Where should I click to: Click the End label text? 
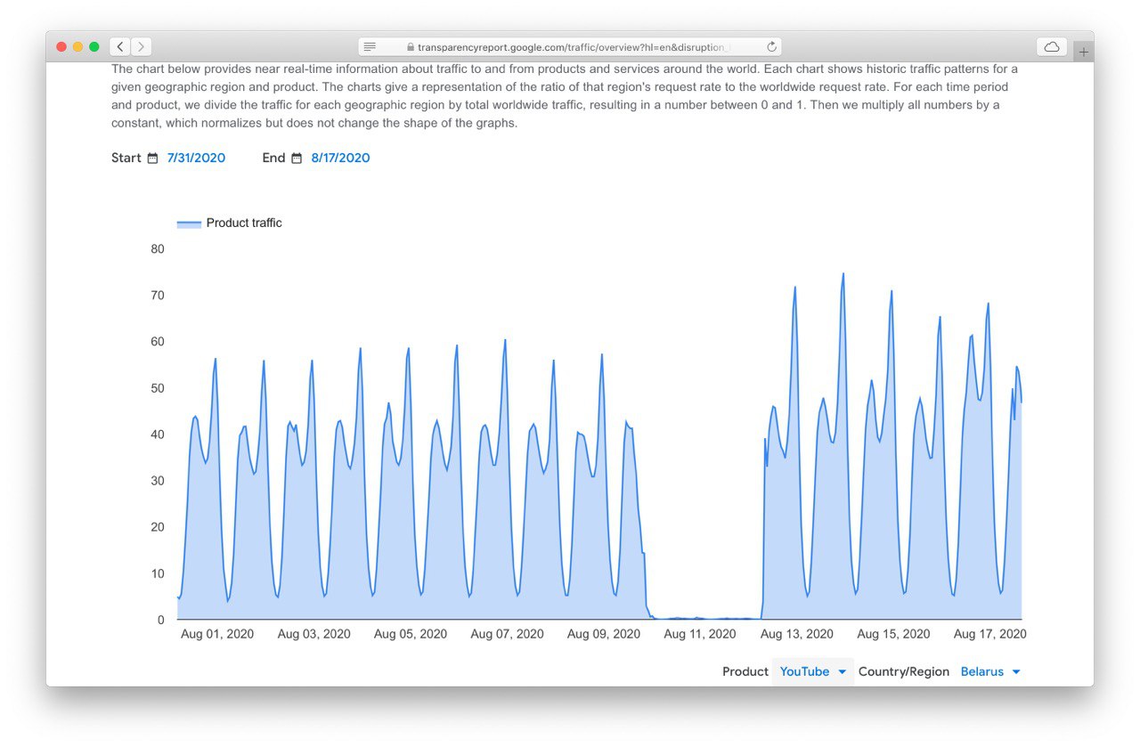pyautogui.click(x=273, y=158)
